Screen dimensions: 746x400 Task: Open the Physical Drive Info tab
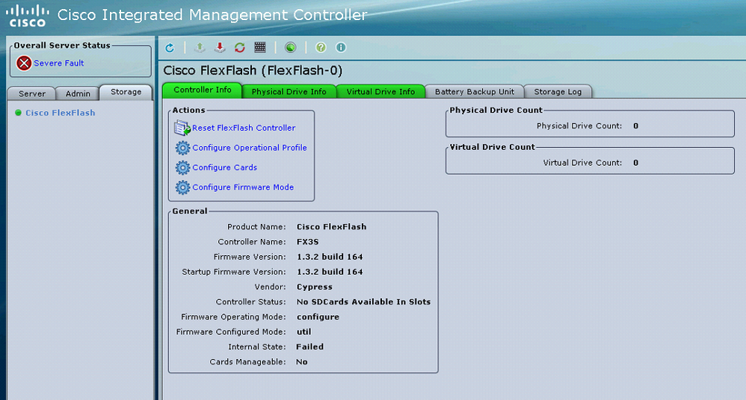coord(289,92)
